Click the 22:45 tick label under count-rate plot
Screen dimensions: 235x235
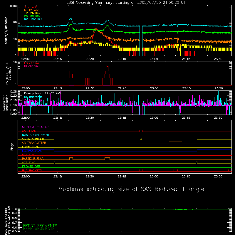[122, 59]
